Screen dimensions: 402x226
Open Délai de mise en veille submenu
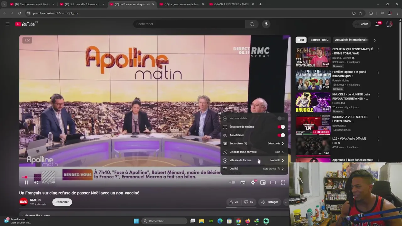point(254,152)
